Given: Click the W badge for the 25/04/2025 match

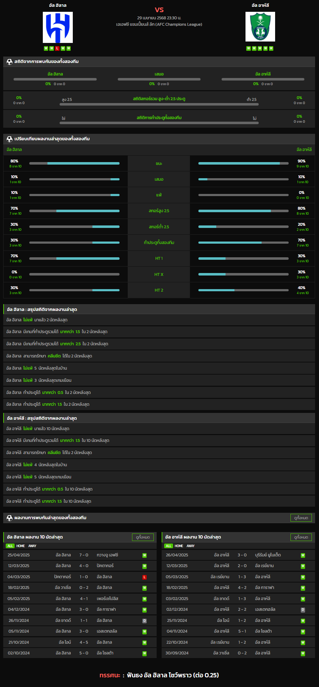Looking at the screenshot, I should 145,555.
